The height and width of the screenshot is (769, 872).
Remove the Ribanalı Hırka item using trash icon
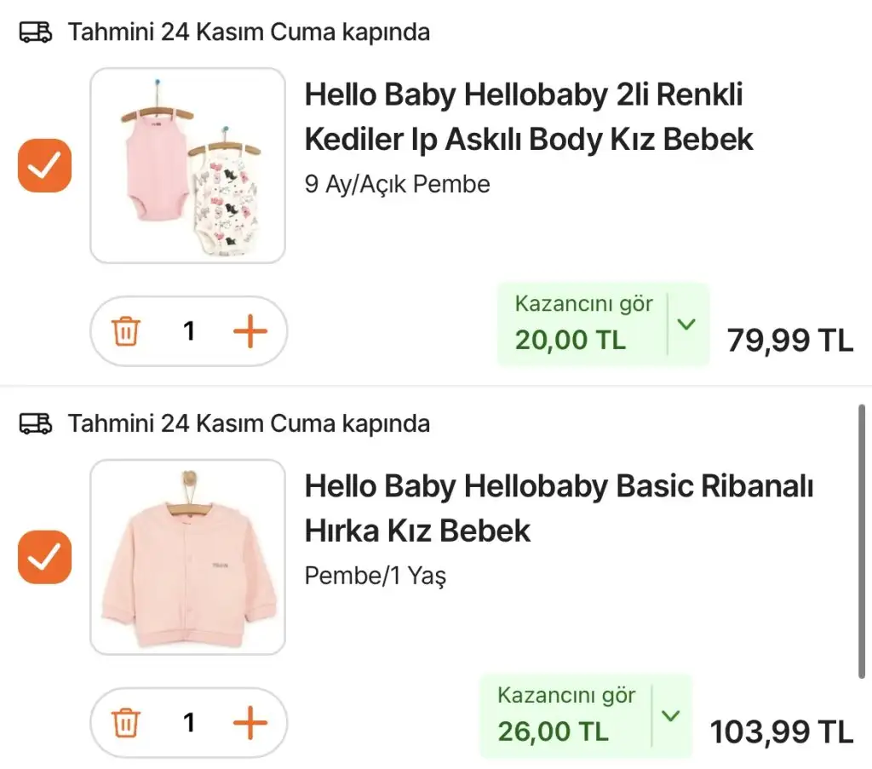(x=126, y=723)
